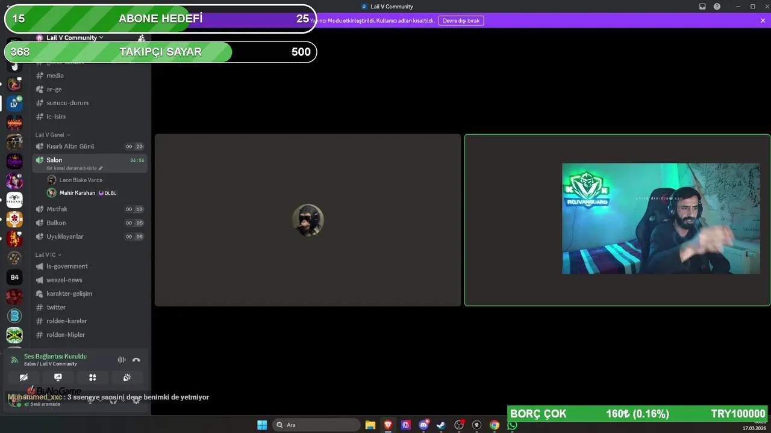Open the server with number 84 icon

click(14, 277)
